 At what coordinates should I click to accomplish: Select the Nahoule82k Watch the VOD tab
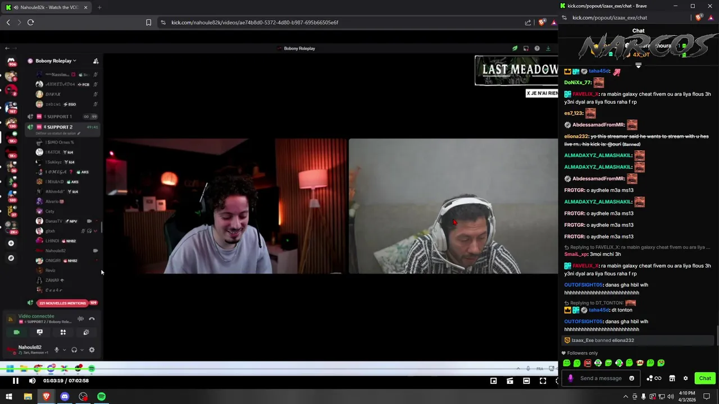[x=47, y=7]
